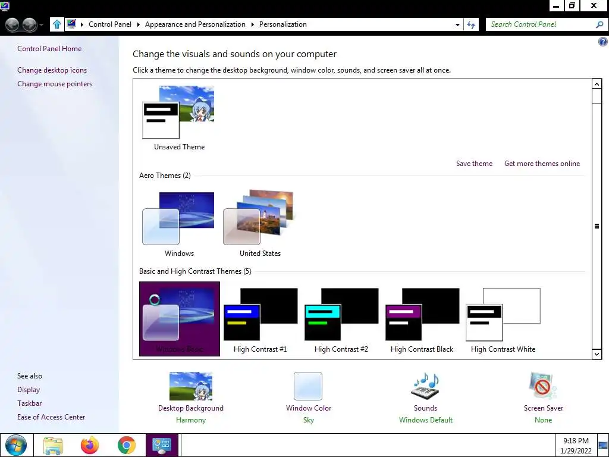Click the system tray monitor icon

(x=603, y=446)
